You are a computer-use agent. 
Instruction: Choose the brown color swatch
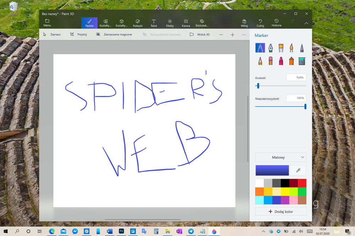click(302, 200)
